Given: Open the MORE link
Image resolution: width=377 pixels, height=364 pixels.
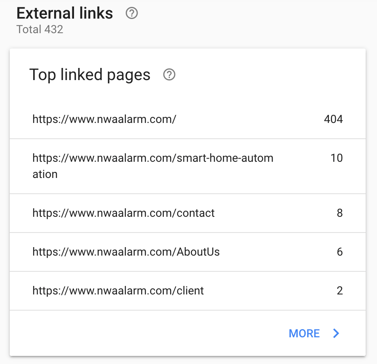Looking at the screenshot, I should (304, 333).
